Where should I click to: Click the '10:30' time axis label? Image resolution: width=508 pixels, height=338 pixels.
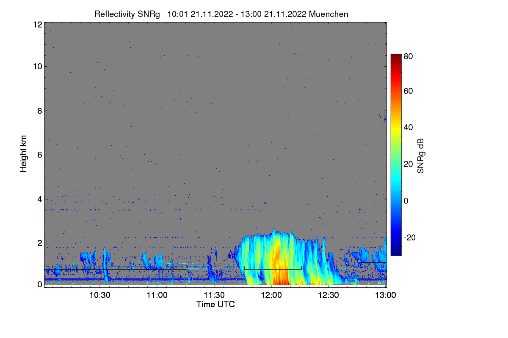100,295
